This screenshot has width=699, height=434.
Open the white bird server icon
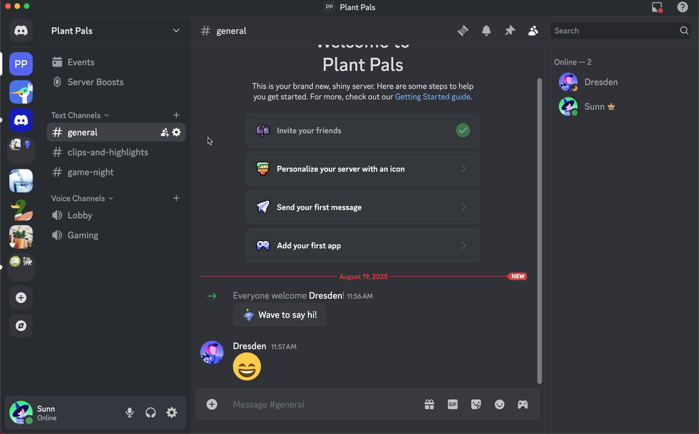21,92
